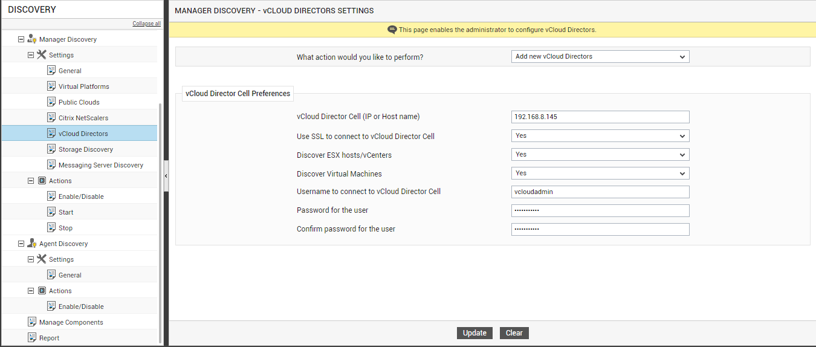Image resolution: width=816 pixels, height=347 pixels.
Task: Click the Agent Discovery Actions icon
Action: click(x=42, y=290)
